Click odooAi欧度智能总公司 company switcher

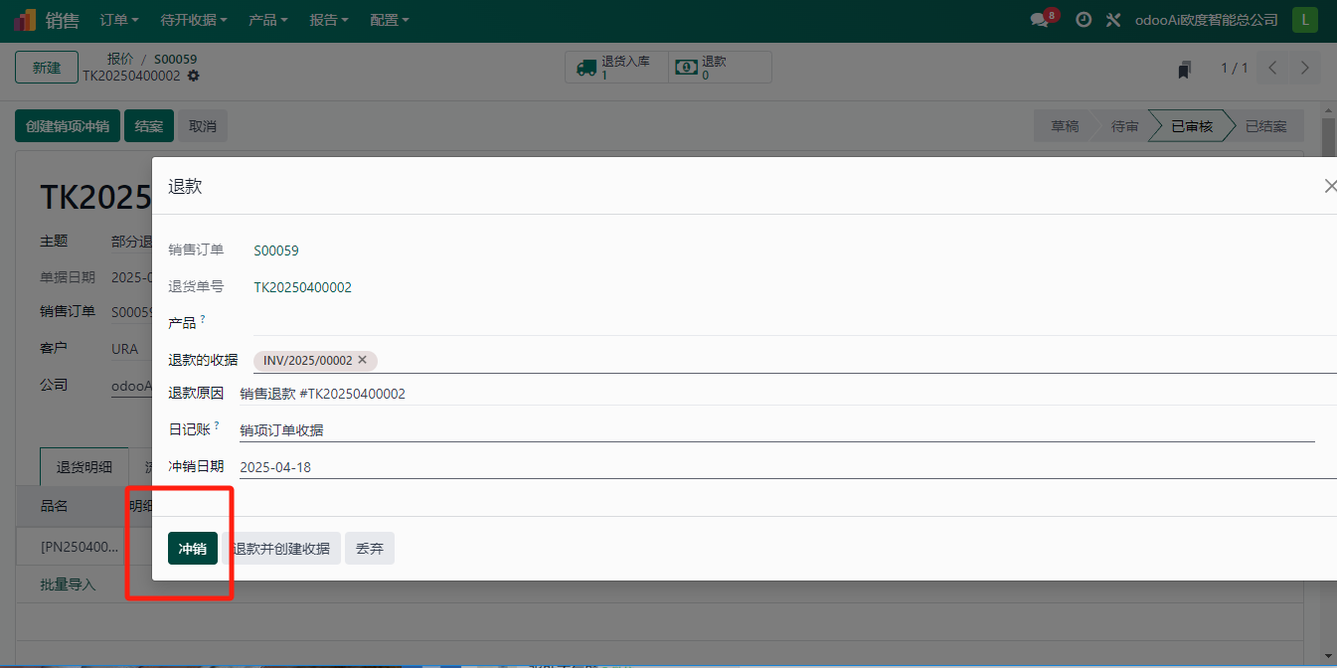(1207, 20)
